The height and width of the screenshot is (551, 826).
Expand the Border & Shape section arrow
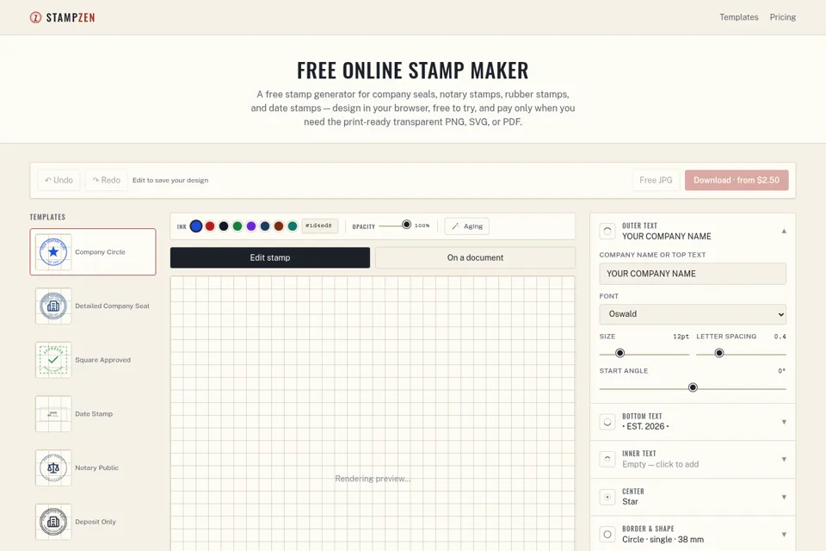(x=784, y=535)
